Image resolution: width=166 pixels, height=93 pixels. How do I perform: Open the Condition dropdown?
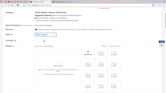click(x=39, y=41)
